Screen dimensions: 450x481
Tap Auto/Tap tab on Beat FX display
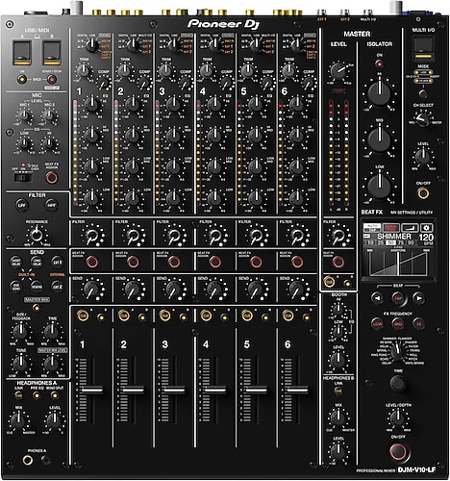tap(372, 228)
